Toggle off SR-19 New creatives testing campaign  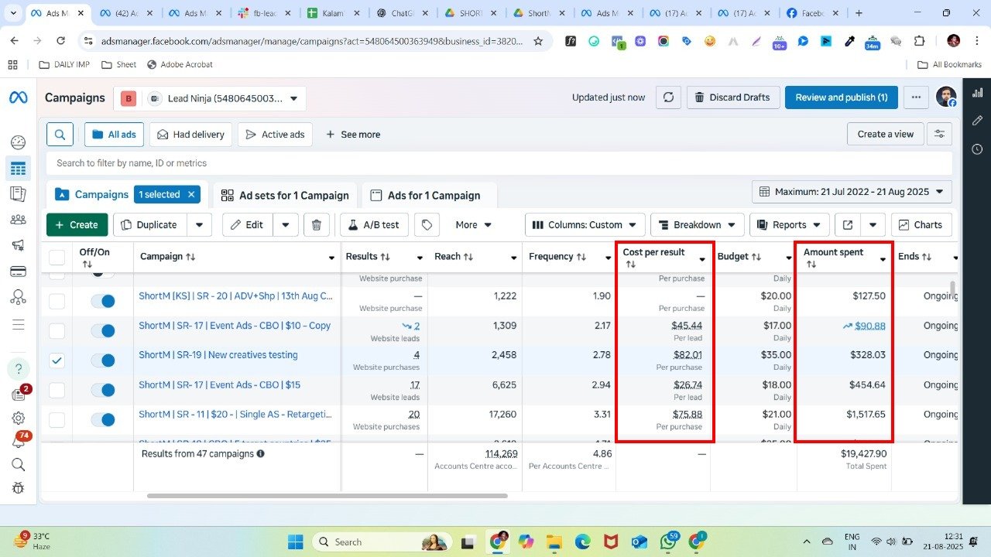(102, 361)
